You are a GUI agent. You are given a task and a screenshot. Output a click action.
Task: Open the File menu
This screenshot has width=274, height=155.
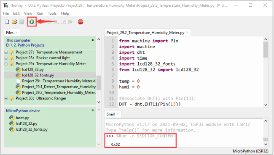click(6, 13)
